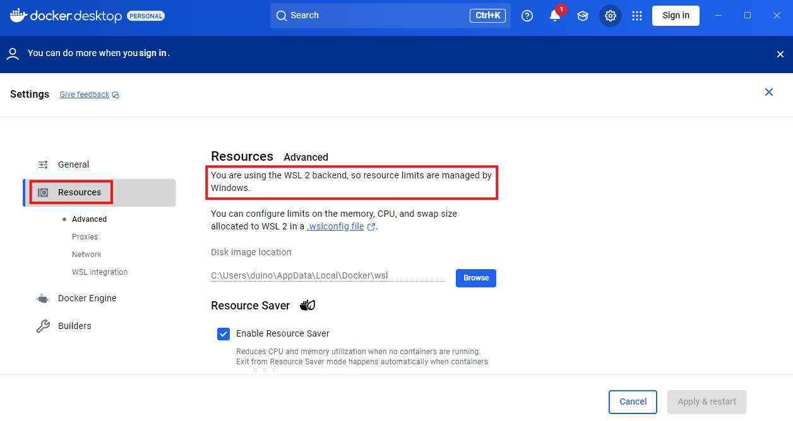793x421 pixels.
Task: Click the settings gear icon
Action: [611, 16]
